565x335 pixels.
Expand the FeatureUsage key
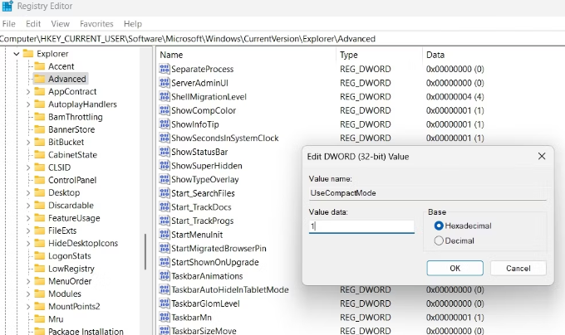click(x=28, y=218)
